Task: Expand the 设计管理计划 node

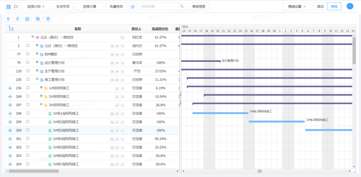Action: (37, 62)
